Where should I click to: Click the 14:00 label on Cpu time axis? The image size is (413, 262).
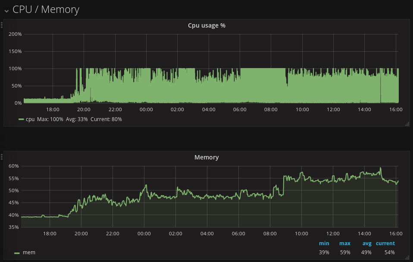pyautogui.click(x=364, y=109)
